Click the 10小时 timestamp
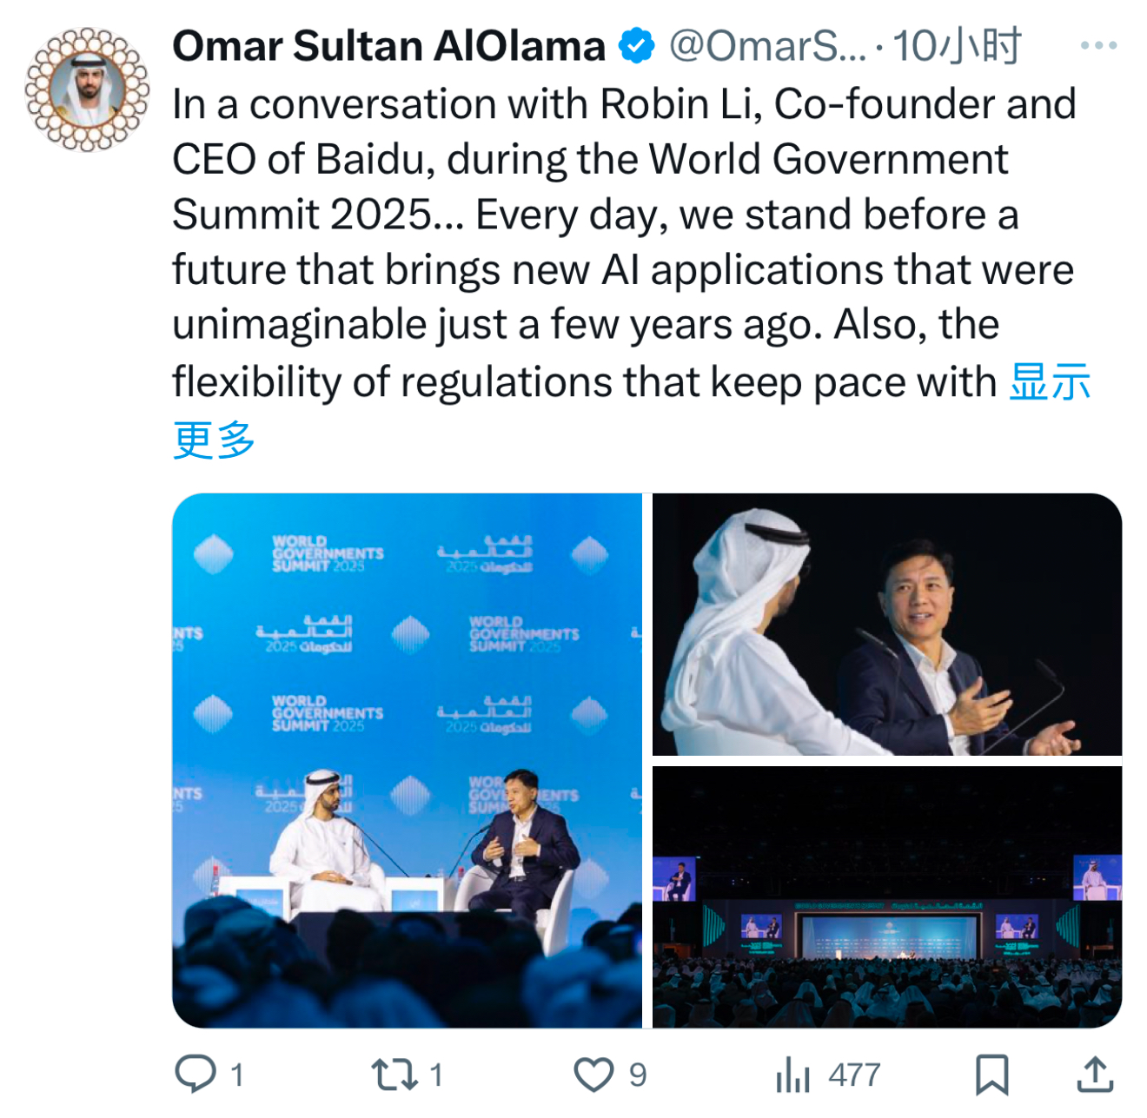This screenshot has height=1118, width=1147. (957, 46)
